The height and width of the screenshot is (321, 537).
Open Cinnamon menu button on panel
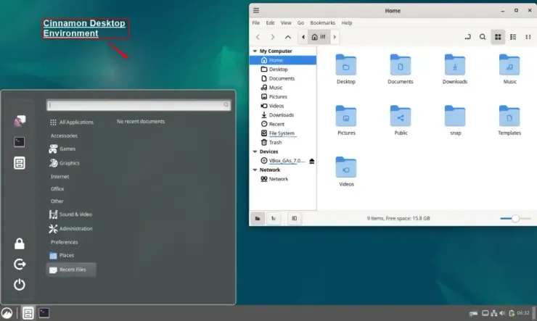point(7,313)
